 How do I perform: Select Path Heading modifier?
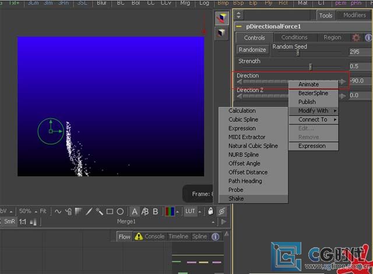[x=254, y=181]
